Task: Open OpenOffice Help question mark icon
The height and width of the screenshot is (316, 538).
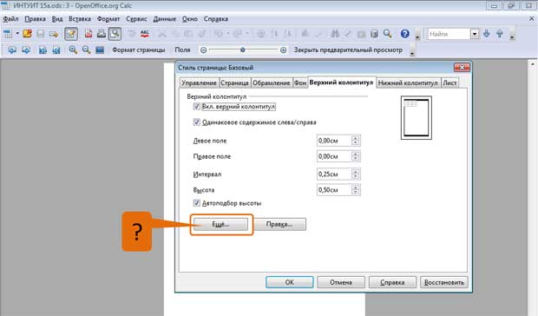Action: [405, 34]
